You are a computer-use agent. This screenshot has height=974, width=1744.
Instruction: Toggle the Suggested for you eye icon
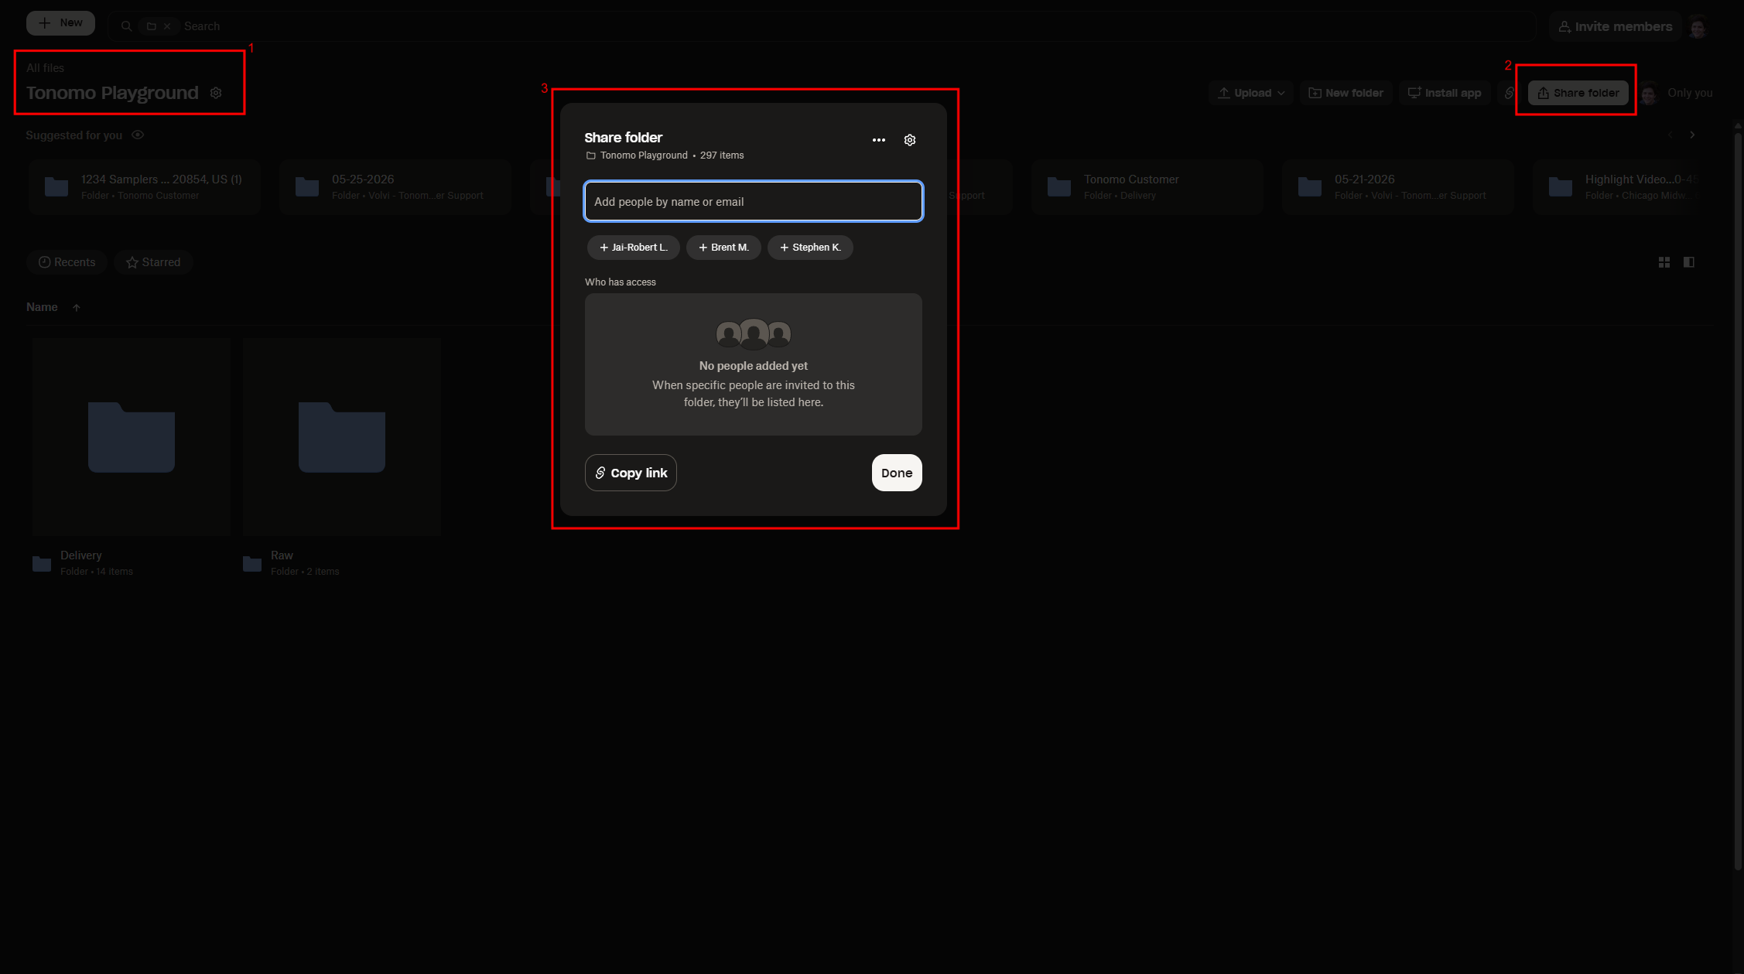138,135
